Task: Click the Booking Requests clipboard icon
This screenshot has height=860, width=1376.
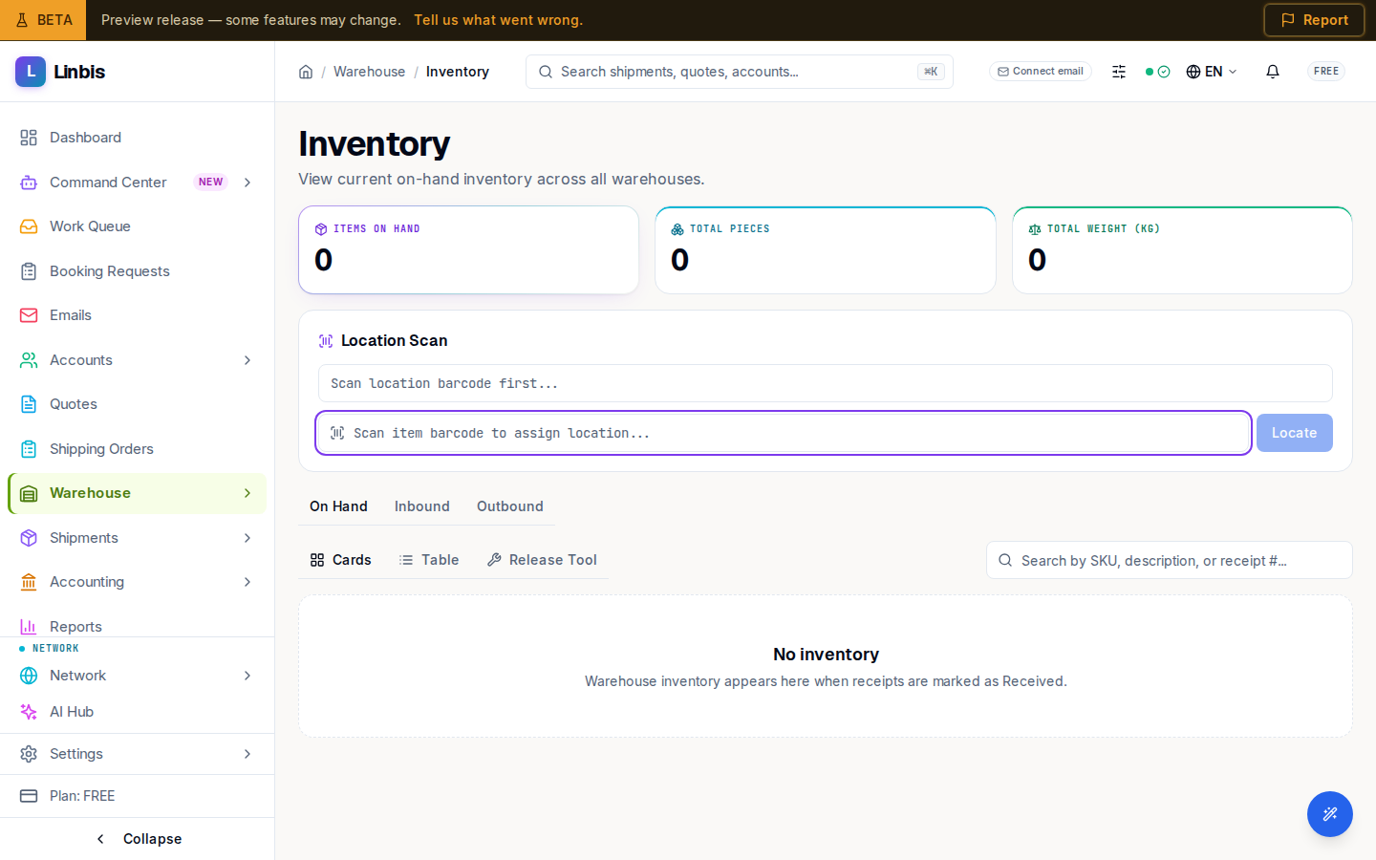Action: point(29,271)
